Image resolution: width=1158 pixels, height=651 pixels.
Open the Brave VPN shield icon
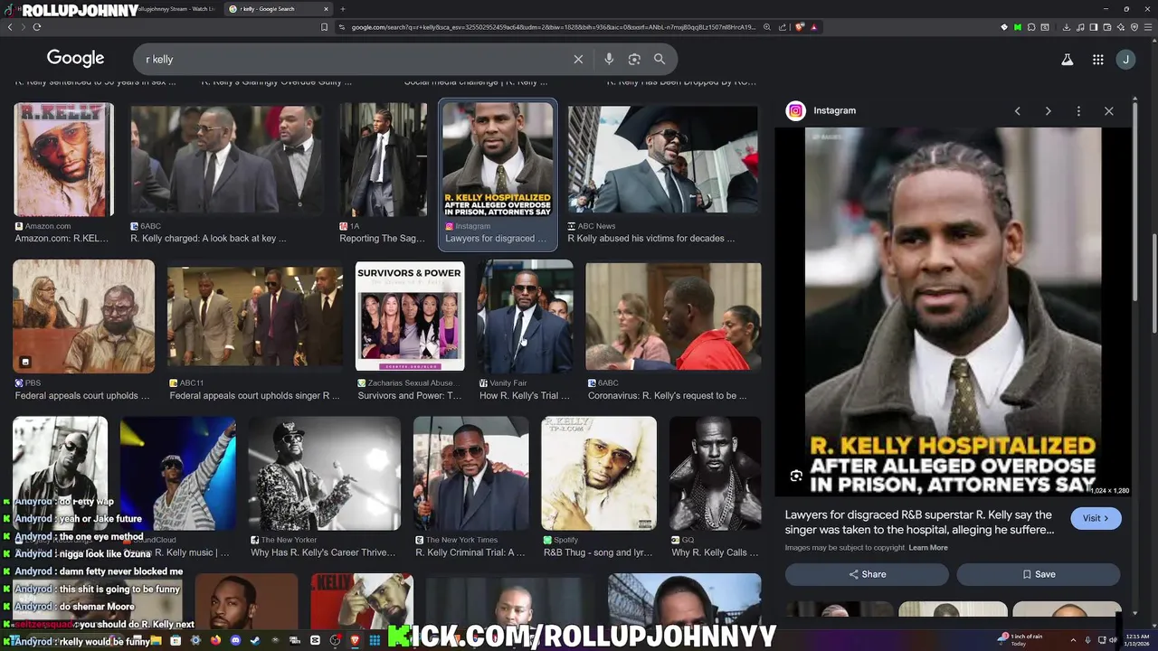pos(1134,27)
